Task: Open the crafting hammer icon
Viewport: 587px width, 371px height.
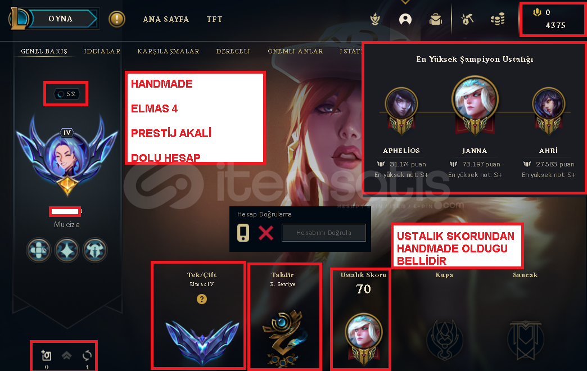Action: point(467,19)
